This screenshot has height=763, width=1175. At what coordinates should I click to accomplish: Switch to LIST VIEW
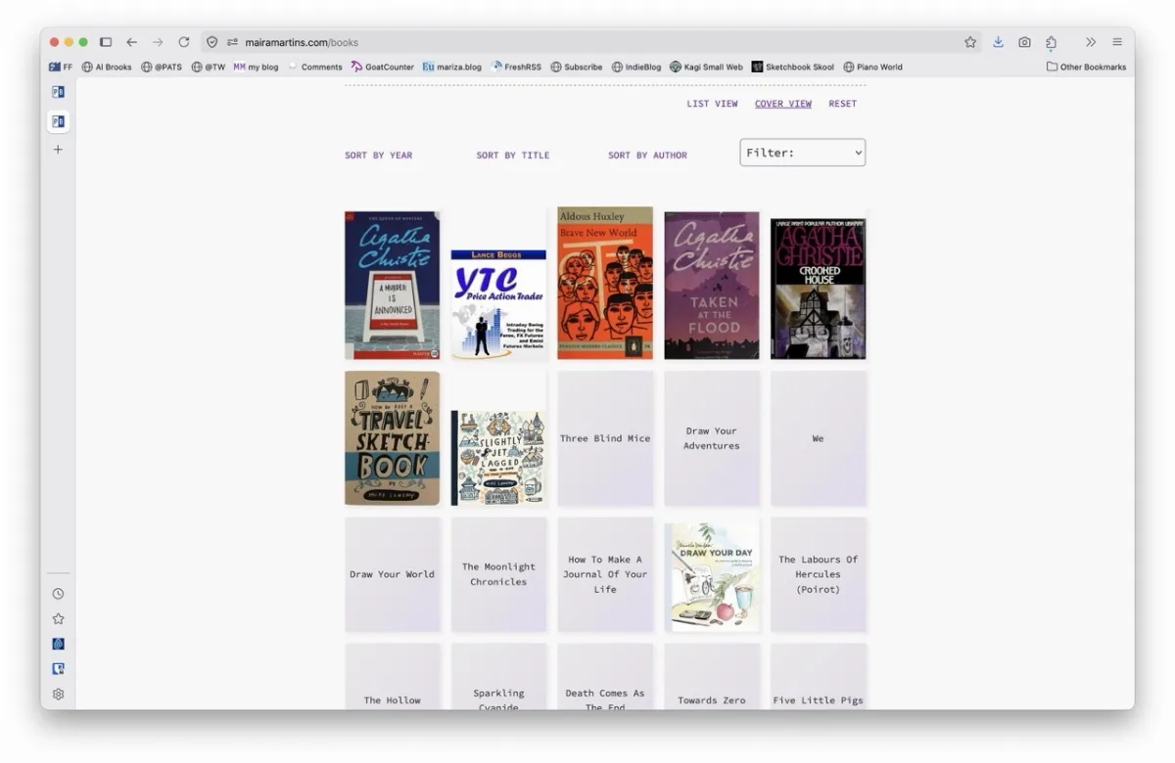point(712,104)
